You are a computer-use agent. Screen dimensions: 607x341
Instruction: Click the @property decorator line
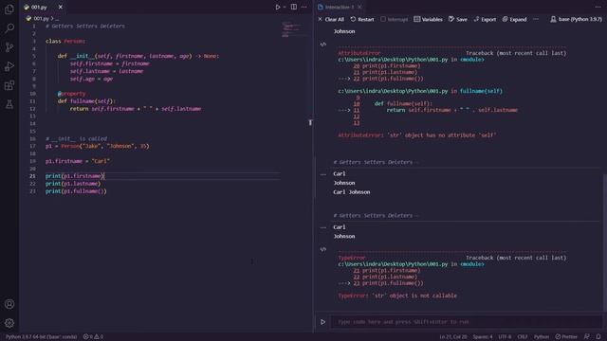tap(72, 94)
